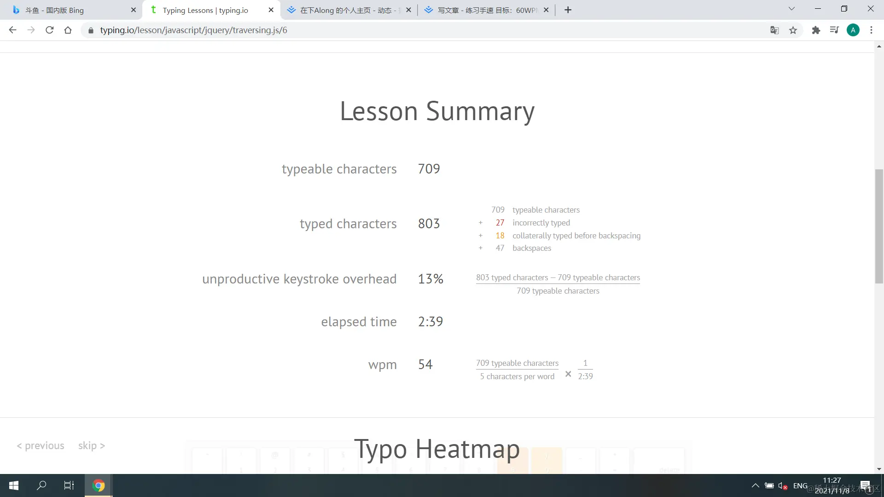
Task: Open a new browser tab
Action: pyautogui.click(x=568, y=10)
